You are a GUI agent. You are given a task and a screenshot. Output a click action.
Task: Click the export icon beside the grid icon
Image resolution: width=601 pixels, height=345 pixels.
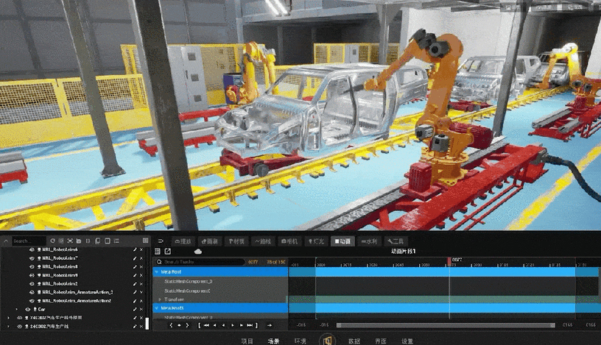(167, 252)
